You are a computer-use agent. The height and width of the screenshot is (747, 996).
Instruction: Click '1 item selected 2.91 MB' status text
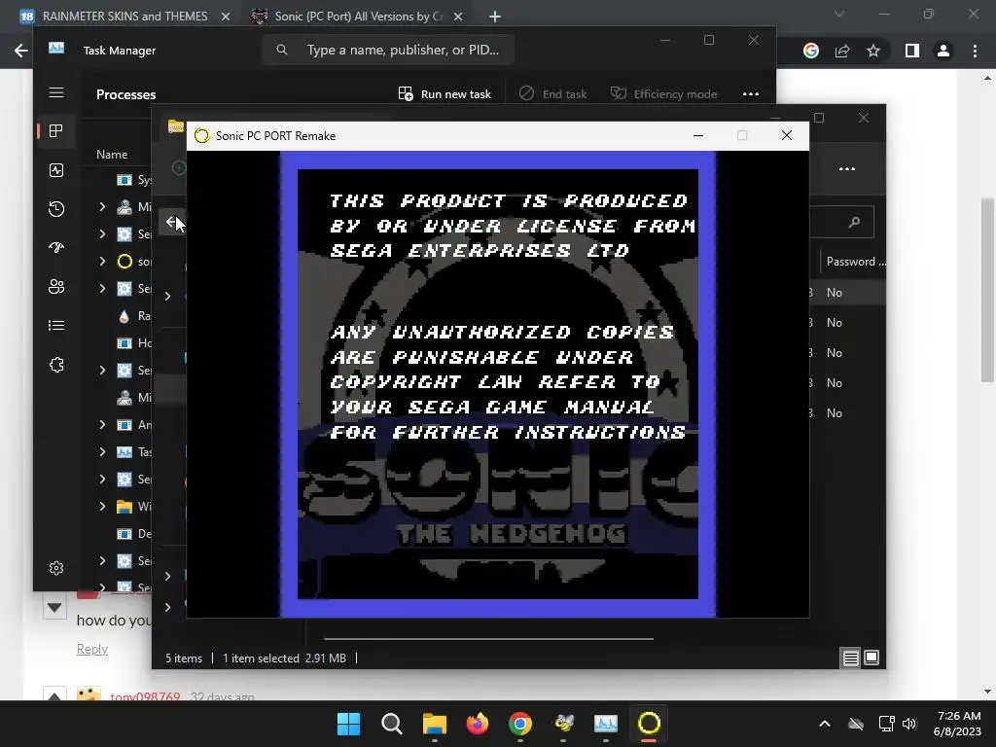284,658
